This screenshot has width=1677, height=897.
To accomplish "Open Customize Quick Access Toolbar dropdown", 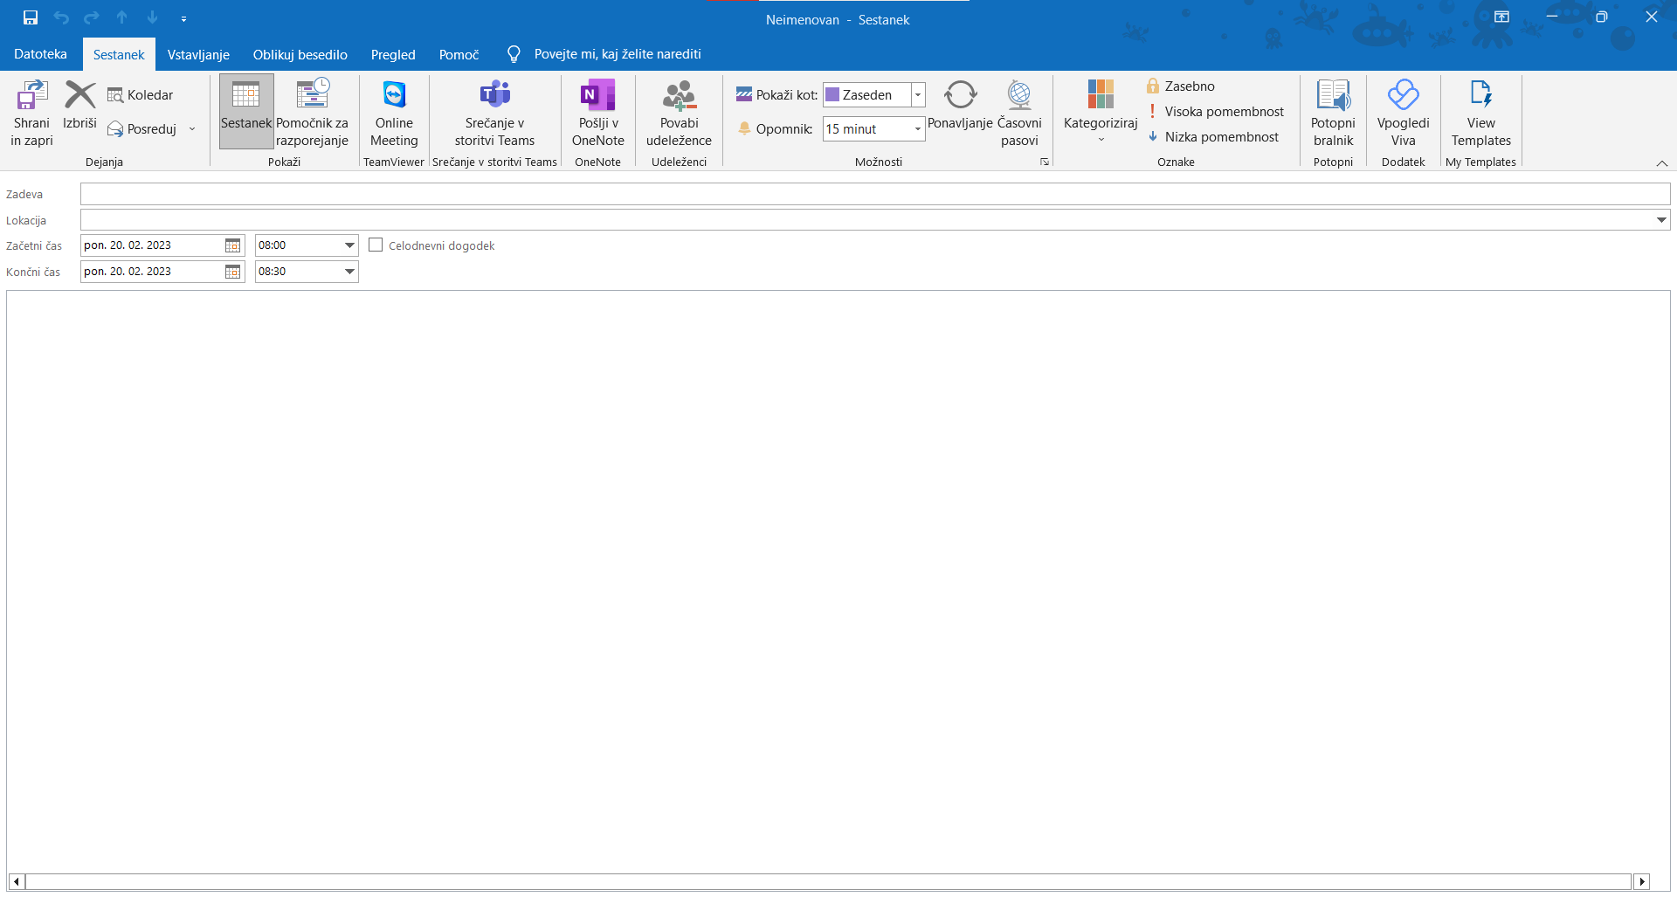I will (183, 18).
